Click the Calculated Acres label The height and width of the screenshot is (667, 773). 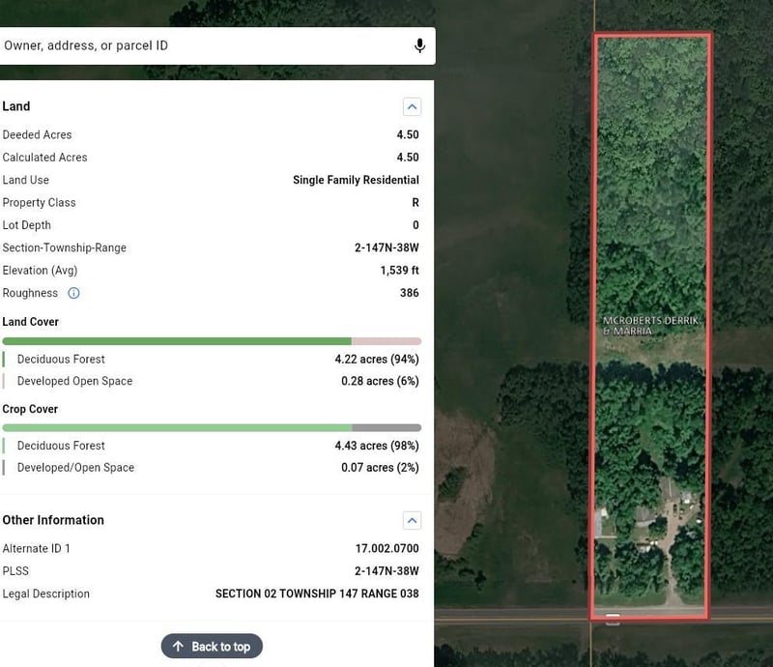point(44,158)
